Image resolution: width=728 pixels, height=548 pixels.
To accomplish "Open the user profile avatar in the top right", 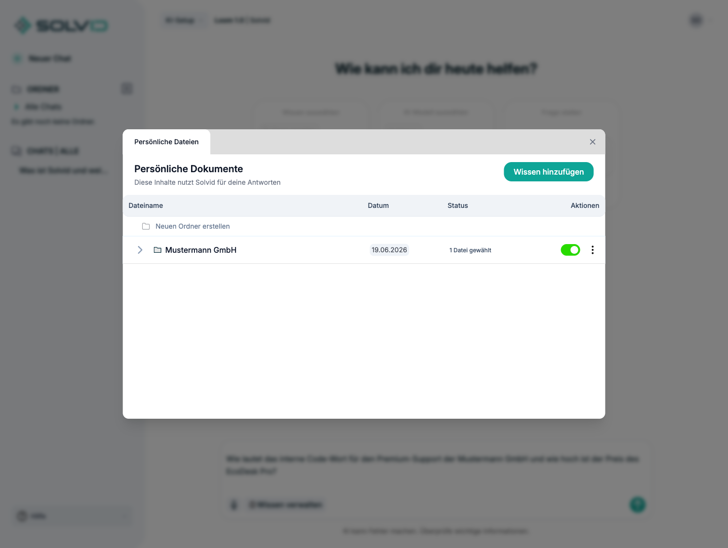I will pyautogui.click(x=696, y=20).
